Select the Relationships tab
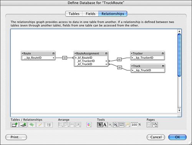Image resolution: width=192 pixels, height=145 pixels. 113,14
